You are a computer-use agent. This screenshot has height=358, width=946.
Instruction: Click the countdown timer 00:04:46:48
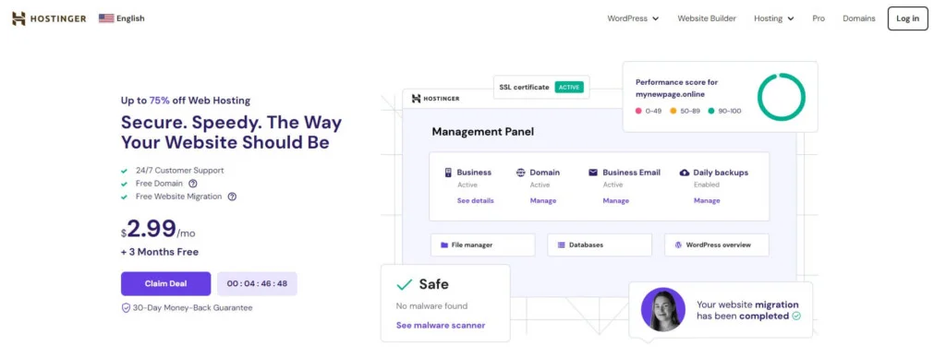pyautogui.click(x=257, y=284)
